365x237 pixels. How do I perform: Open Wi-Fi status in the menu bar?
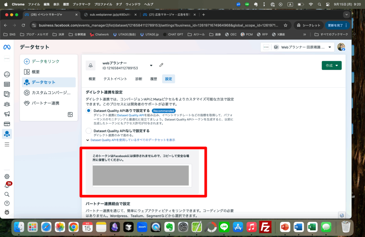click(x=311, y=4)
